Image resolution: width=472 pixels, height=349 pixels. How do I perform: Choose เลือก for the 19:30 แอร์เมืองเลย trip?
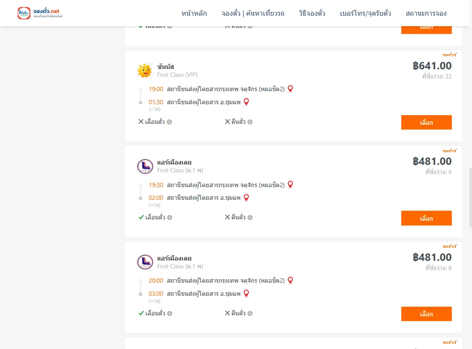coord(426,218)
